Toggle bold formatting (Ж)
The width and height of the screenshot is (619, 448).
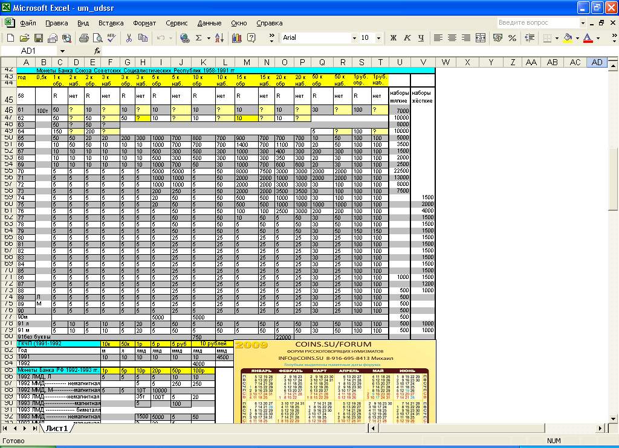click(x=394, y=38)
